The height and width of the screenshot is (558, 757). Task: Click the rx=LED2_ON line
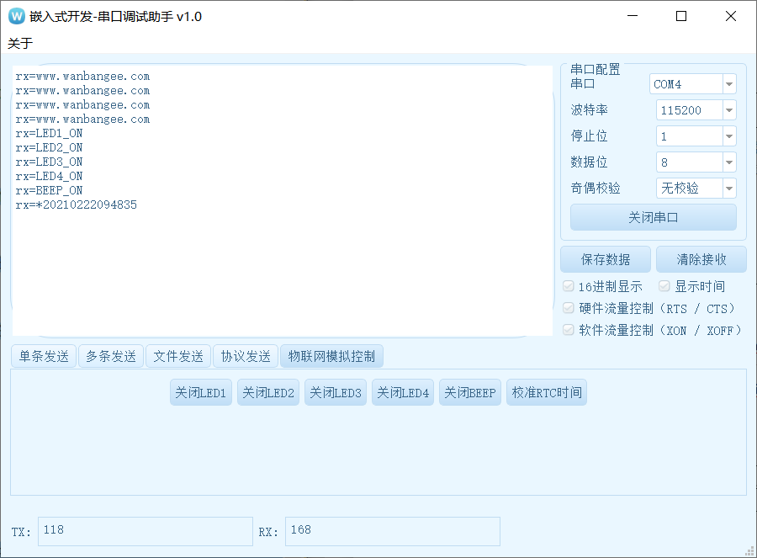coord(49,147)
